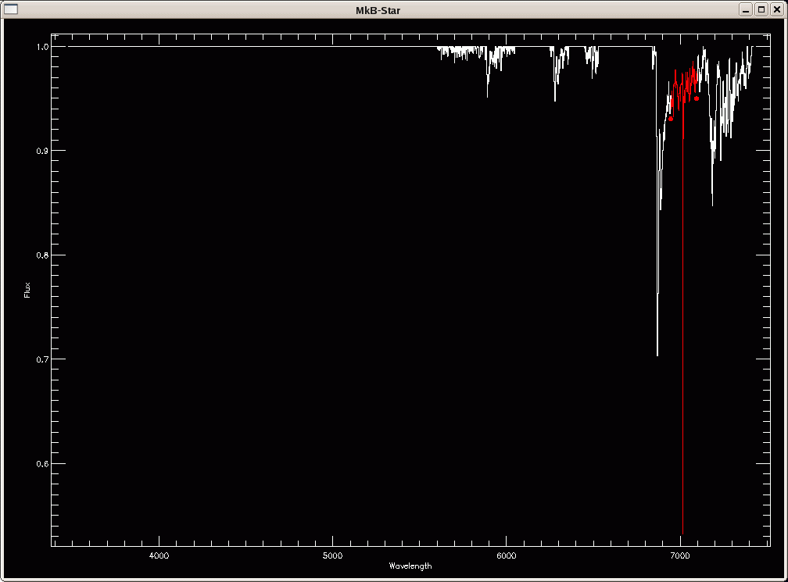The height and width of the screenshot is (582, 788).
Task: Maximize the MkB-Star window
Action: click(761, 9)
